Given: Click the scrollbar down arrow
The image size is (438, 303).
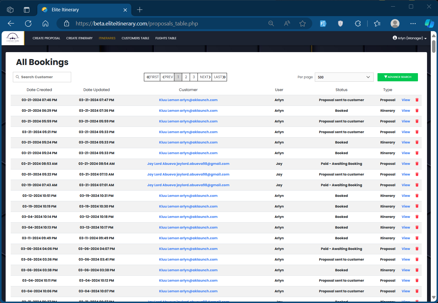Looking at the screenshot, I should point(434,297).
